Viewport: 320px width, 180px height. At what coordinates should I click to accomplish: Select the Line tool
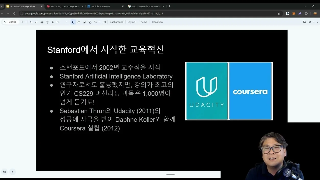point(96,22)
